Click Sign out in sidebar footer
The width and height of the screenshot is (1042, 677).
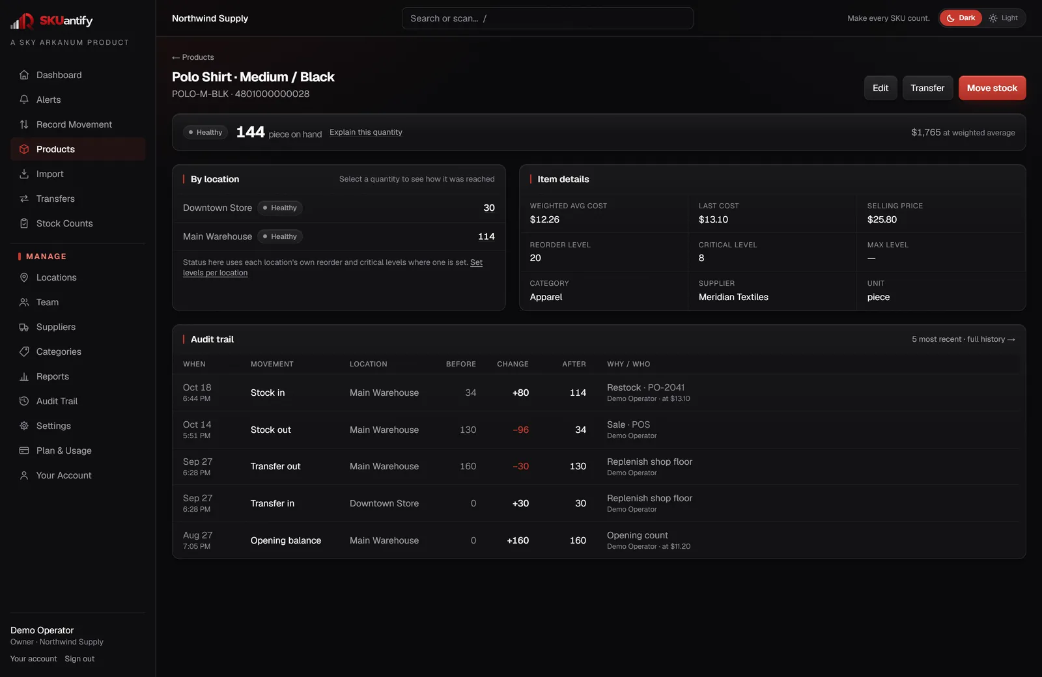coord(79,659)
